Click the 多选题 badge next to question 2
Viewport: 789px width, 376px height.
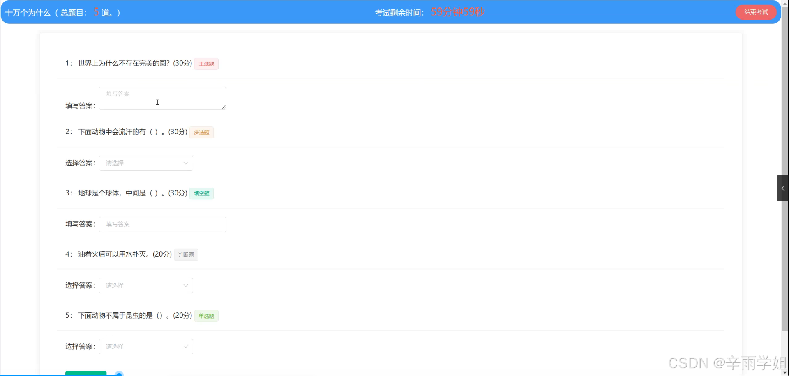click(x=201, y=132)
